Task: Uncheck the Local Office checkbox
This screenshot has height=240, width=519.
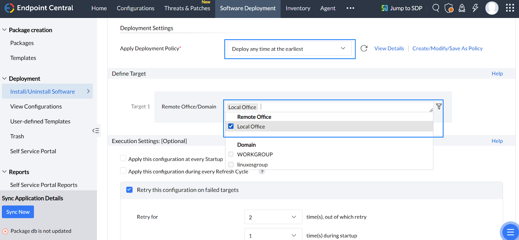Action: point(231,126)
